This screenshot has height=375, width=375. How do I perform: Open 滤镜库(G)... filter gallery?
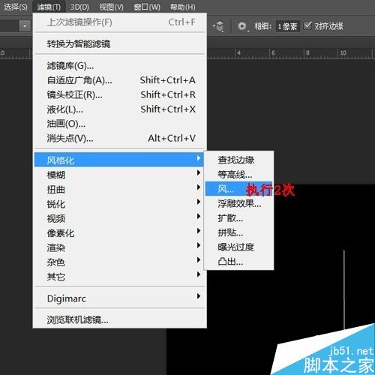tap(120, 66)
